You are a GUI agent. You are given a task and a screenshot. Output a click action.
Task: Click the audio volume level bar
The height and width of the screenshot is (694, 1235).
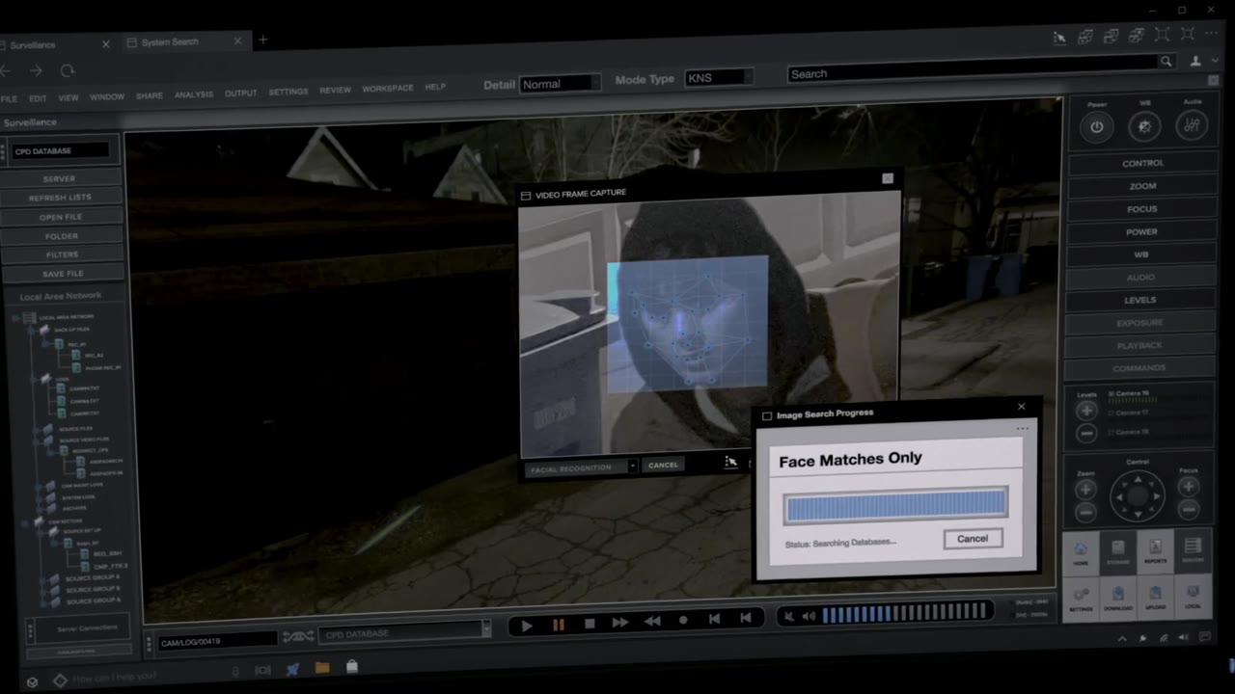905,613
